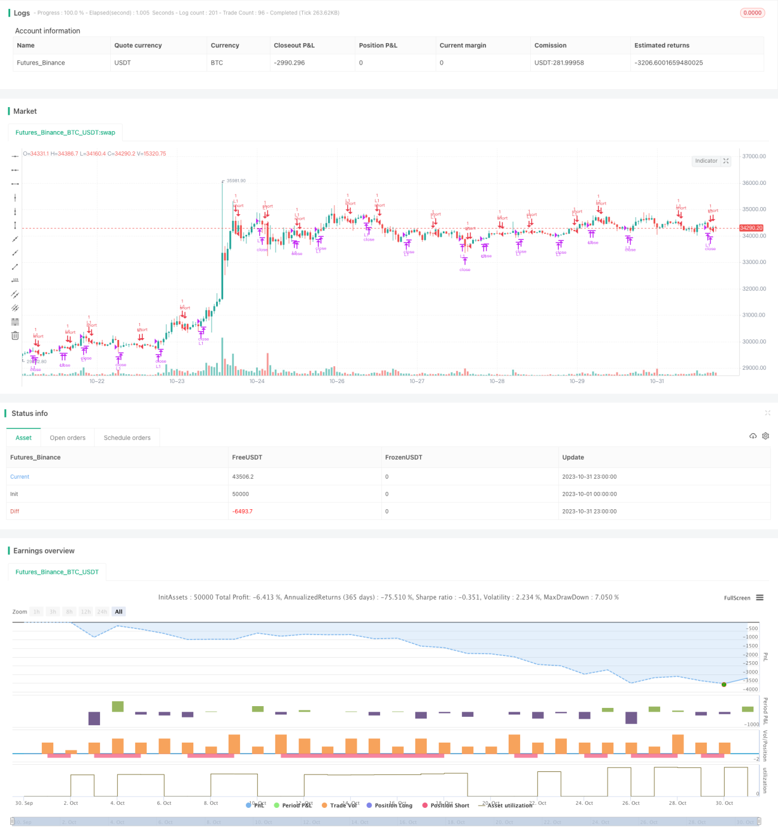The width and height of the screenshot is (778, 839).
Task: Toggle Position Short series in legend
Action: pyautogui.click(x=446, y=805)
